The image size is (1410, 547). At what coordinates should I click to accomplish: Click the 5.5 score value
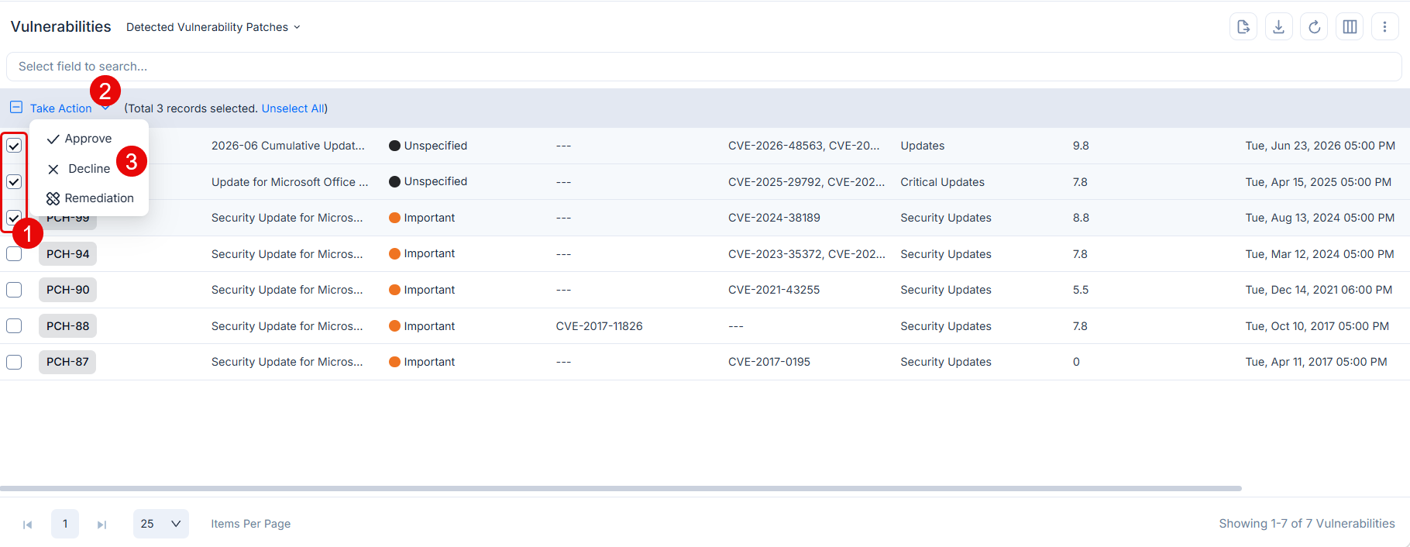(1081, 290)
